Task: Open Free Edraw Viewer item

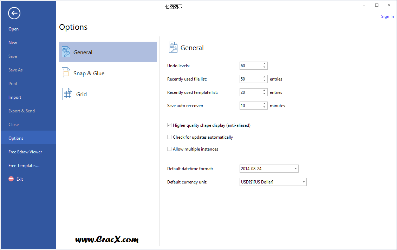Action: pos(25,152)
